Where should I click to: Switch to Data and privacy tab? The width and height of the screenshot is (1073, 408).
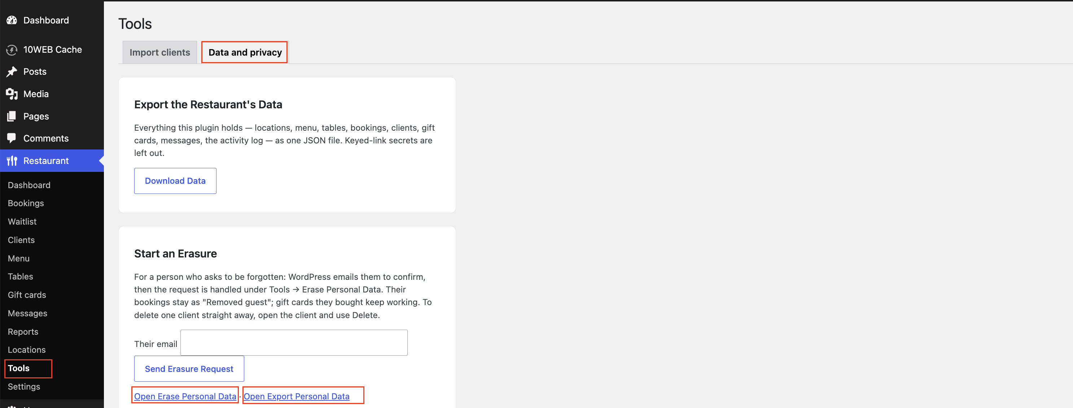pos(245,52)
